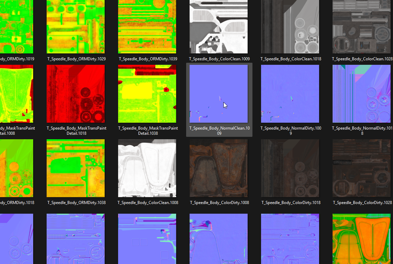
Task: Select the white ColorClean.1008 thumbnail image
Action: pos(147,168)
